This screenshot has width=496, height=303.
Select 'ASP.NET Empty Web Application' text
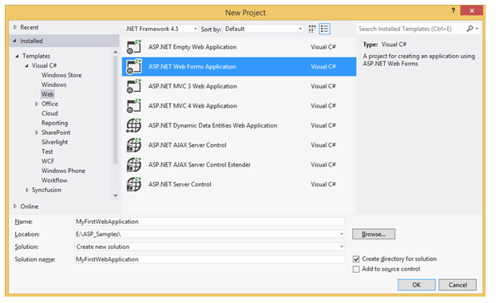tap(192, 47)
